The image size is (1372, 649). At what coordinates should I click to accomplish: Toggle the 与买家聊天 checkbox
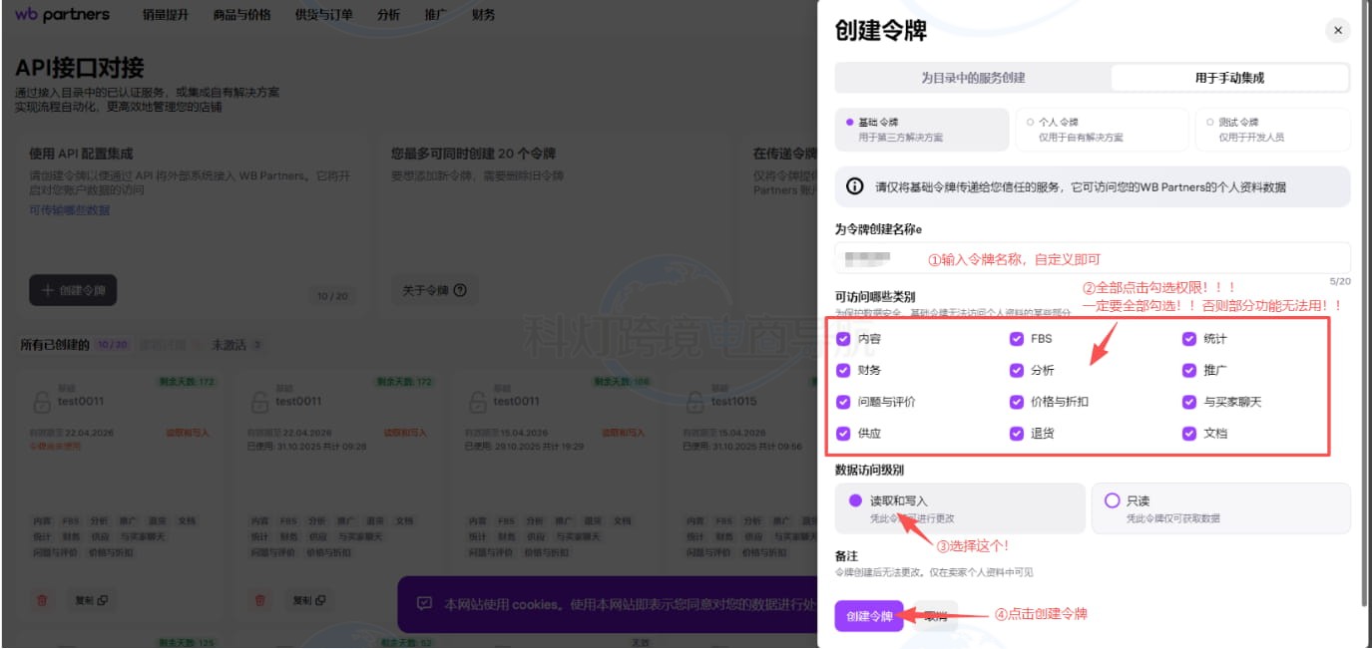coord(1188,402)
